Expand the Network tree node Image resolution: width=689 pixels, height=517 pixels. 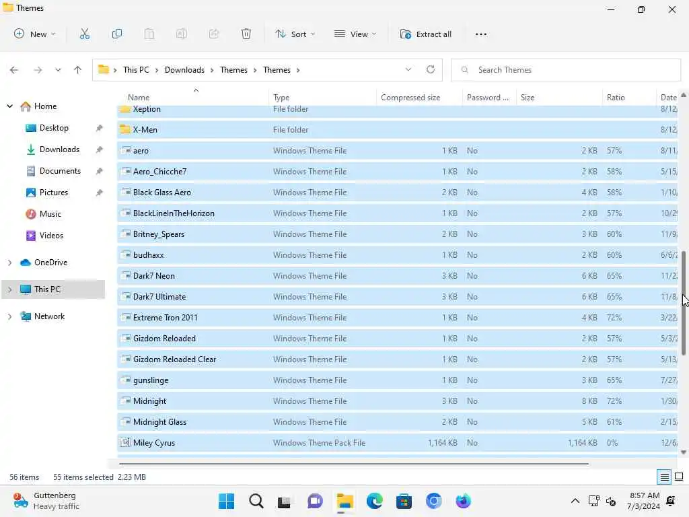9,316
